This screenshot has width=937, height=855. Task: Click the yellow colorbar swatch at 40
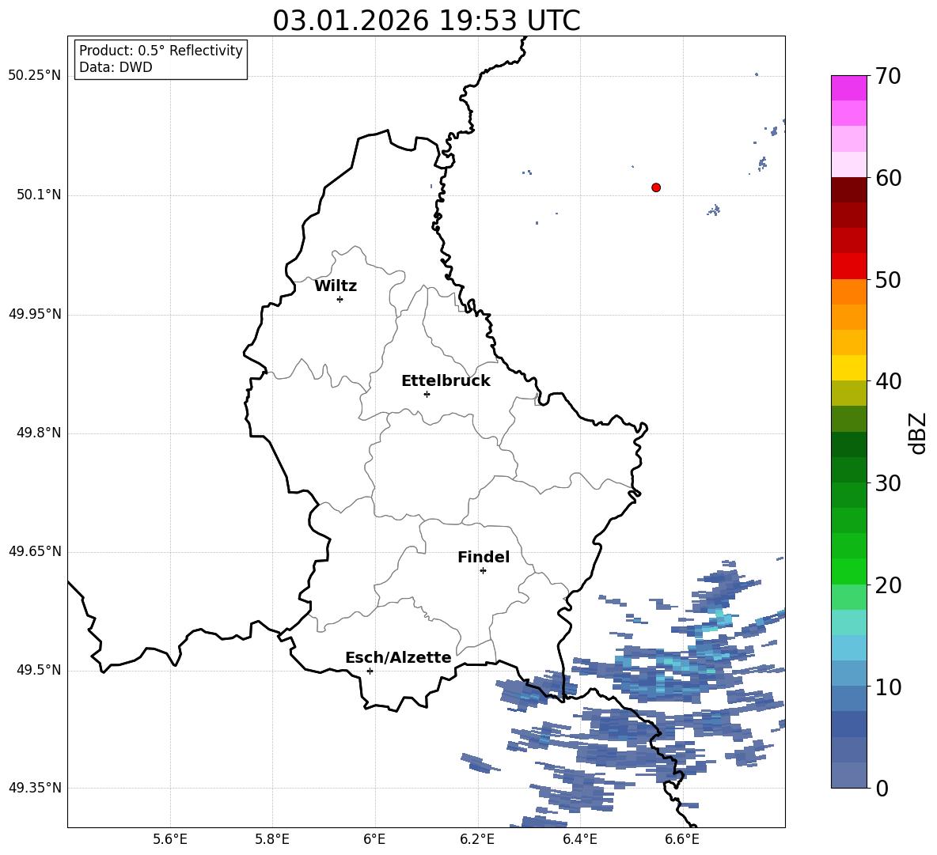click(x=848, y=368)
